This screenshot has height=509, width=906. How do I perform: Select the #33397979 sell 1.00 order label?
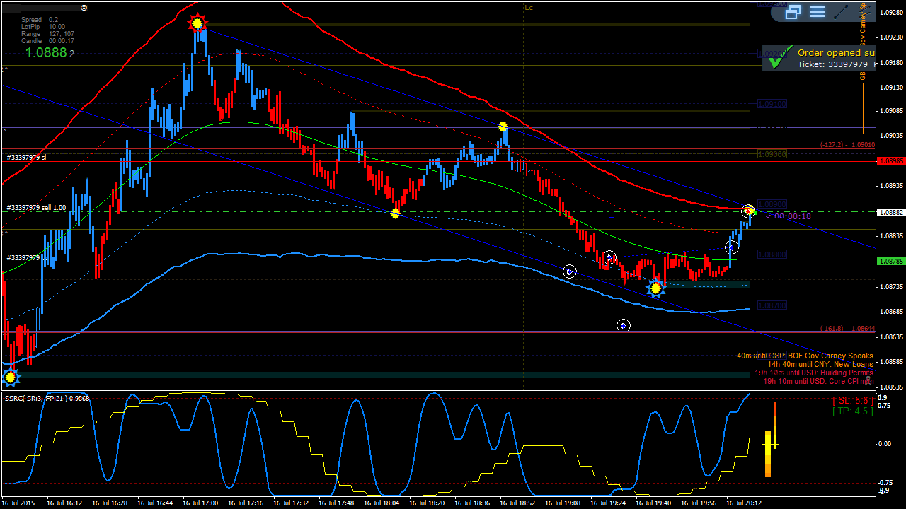coord(36,208)
